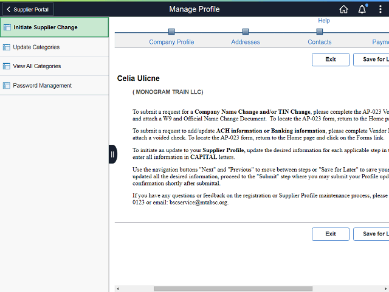This screenshot has width=389, height=292.
Task: Go back to Supplier Portal
Action: 28,10
